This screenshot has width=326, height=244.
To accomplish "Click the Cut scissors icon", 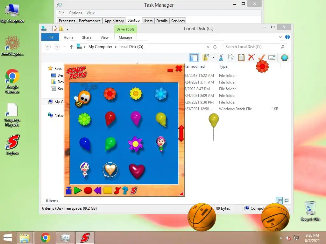I will point(221,58).
